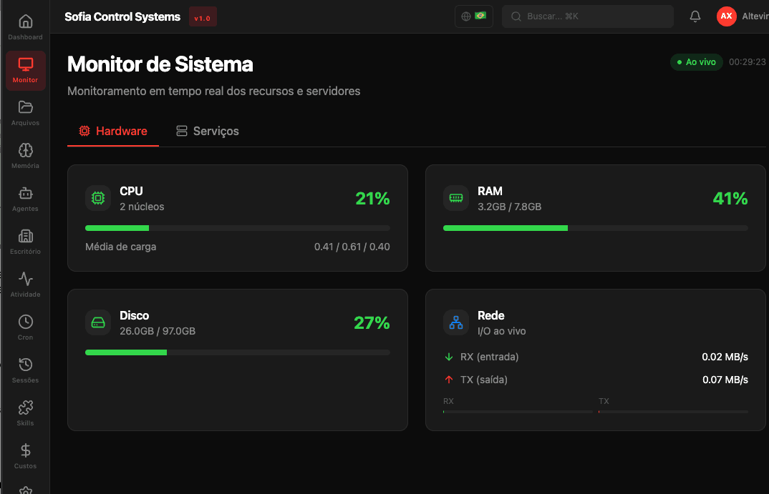
Task: Click the RX network traffic bar
Action: 518,412
